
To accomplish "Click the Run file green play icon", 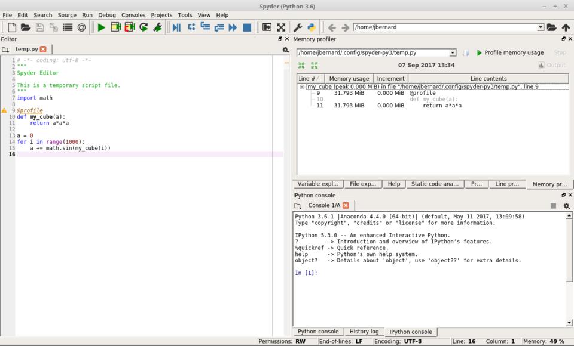I will point(101,27).
